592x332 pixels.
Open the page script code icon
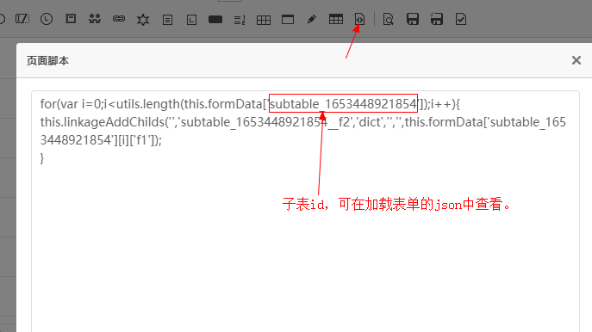pos(359,19)
